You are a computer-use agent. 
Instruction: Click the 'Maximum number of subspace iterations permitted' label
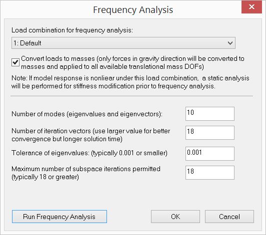coord(86,173)
